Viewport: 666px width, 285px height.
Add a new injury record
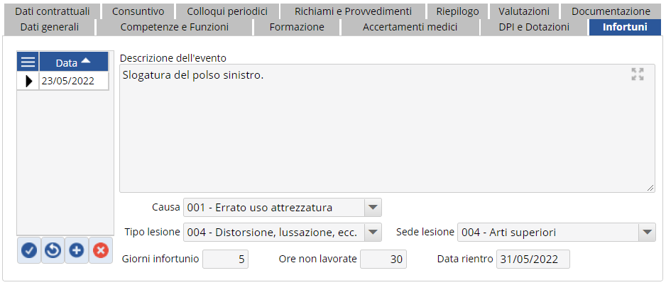[x=77, y=251]
